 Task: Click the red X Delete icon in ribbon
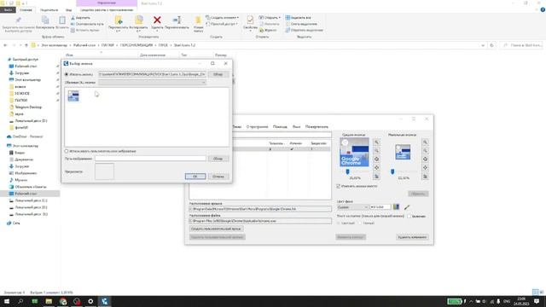[x=157, y=20]
